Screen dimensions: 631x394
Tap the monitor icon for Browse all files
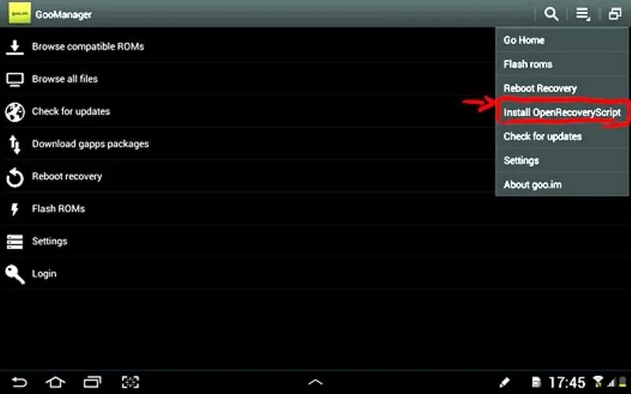(15, 80)
